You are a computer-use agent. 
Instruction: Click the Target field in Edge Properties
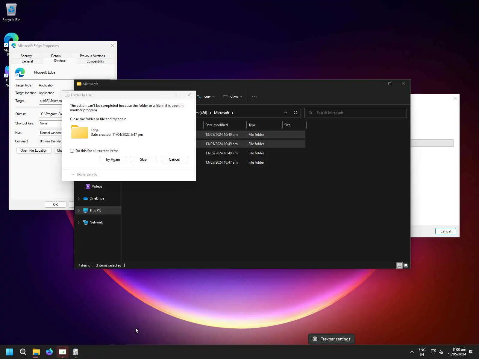pyautogui.click(x=51, y=101)
